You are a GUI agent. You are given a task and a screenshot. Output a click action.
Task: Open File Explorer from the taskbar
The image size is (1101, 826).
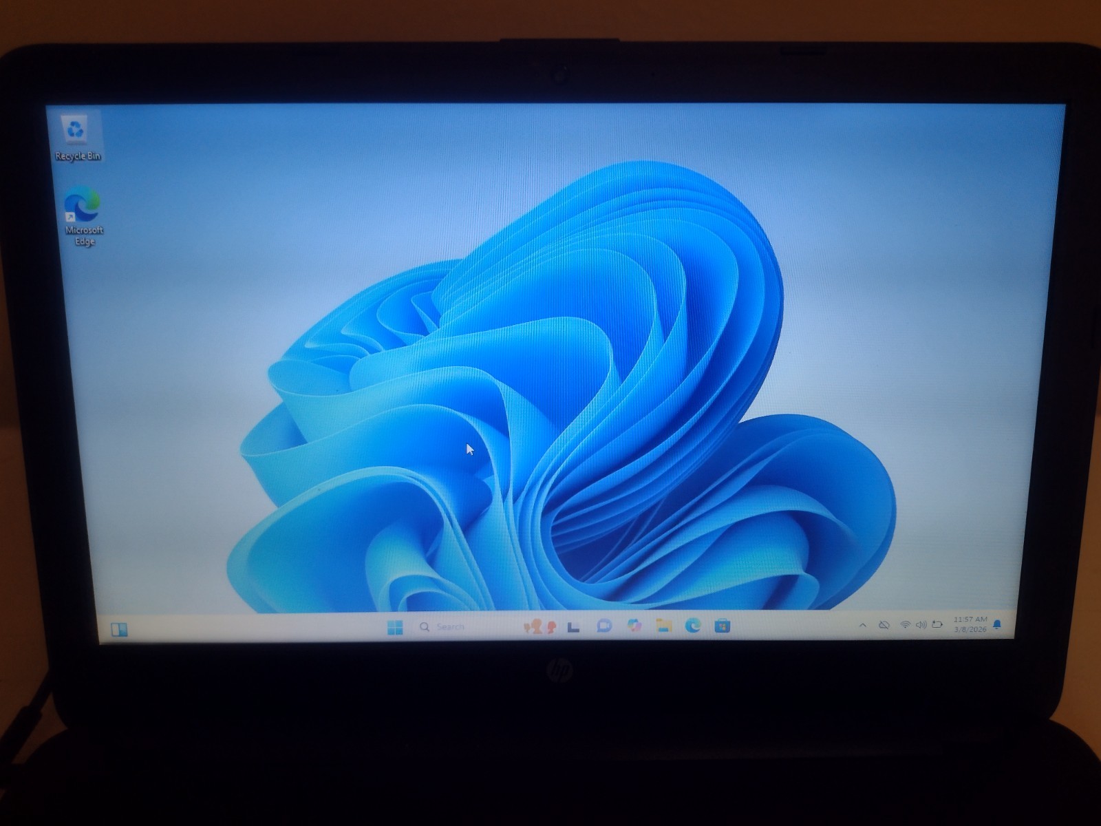tap(663, 625)
